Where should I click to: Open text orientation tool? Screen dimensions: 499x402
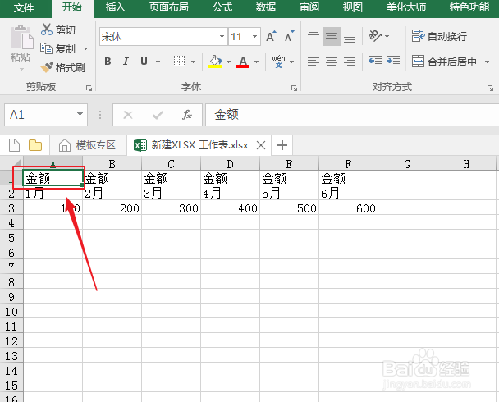[375, 36]
